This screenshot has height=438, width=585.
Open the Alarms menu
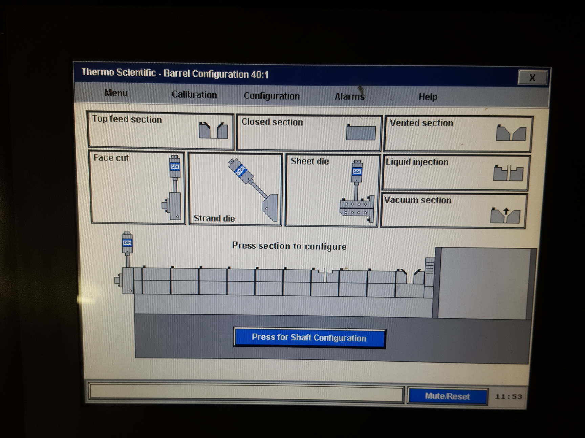[349, 97]
